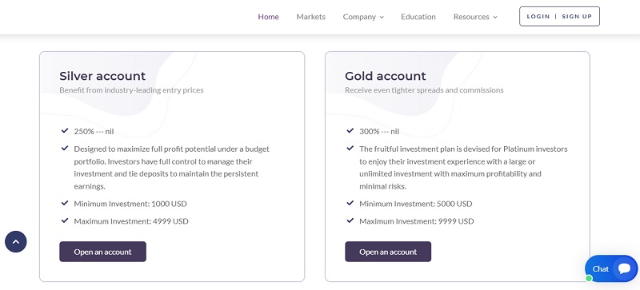
Task: Click the chevron arrow next to Resources
Action: point(494,17)
